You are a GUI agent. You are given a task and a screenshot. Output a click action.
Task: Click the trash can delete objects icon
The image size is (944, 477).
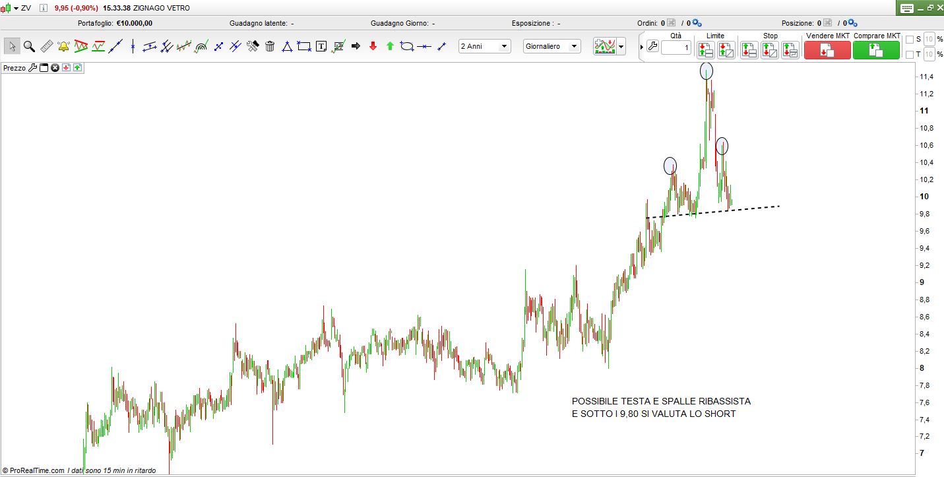click(x=270, y=46)
